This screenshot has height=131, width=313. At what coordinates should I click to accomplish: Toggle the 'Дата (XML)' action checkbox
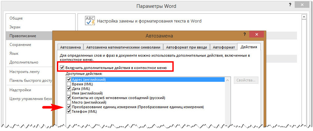69,88
